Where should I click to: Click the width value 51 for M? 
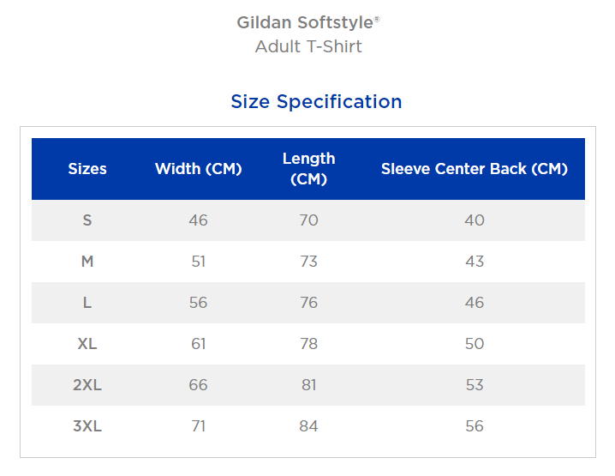tap(199, 262)
